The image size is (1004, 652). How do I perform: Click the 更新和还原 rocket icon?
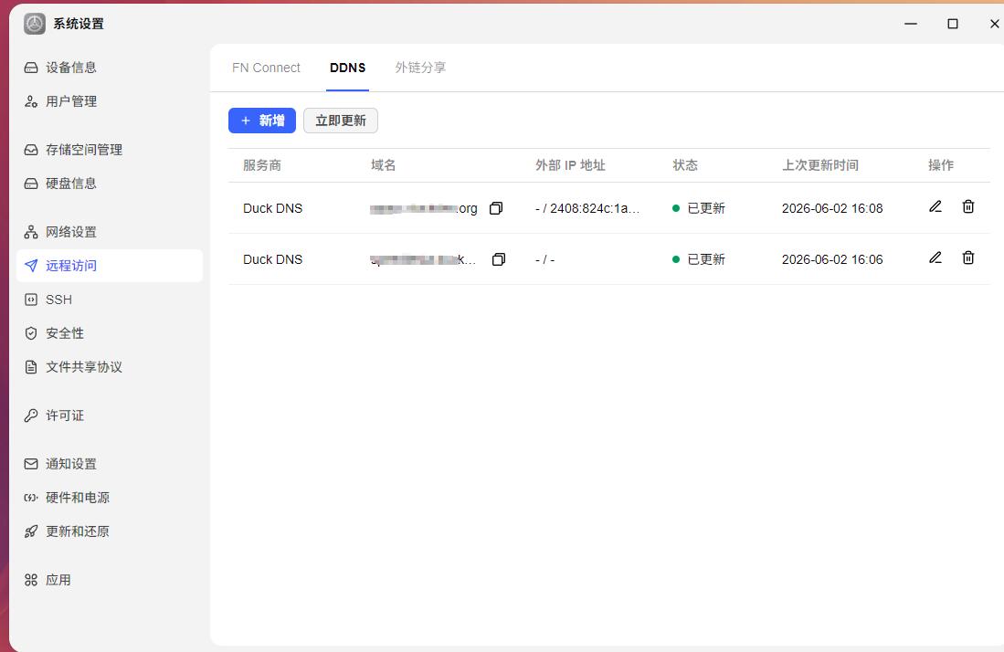pyautogui.click(x=31, y=531)
